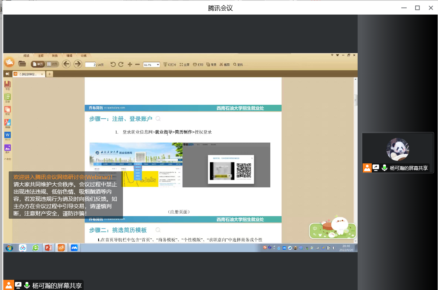The image size is (438, 290).
Task: Click the panda avatar of 杨可瀚
Action: tap(398, 150)
